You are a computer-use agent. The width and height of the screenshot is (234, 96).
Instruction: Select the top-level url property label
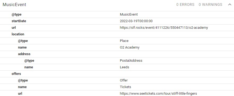(14, 28)
